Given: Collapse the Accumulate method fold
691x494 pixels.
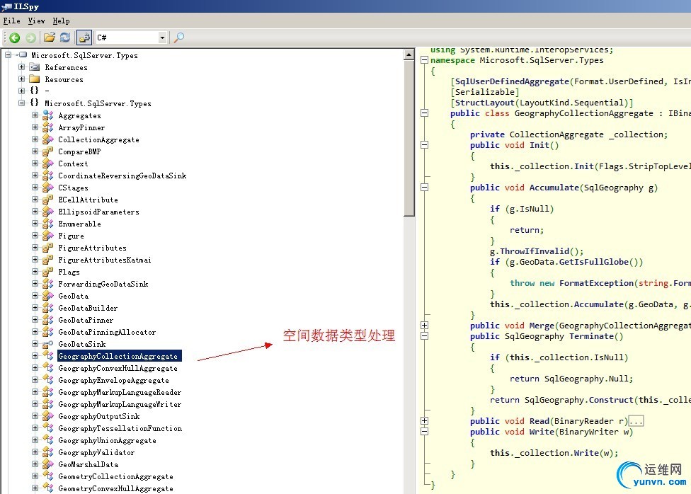Looking at the screenshot, I should (x=424, y=188).
